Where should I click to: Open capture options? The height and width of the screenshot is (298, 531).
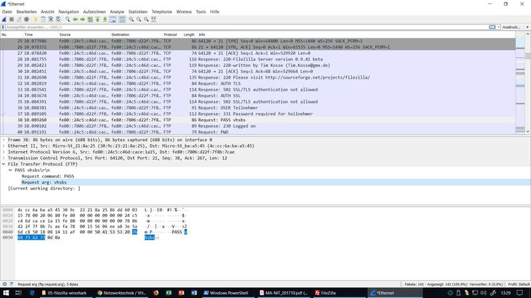[27, 19]
